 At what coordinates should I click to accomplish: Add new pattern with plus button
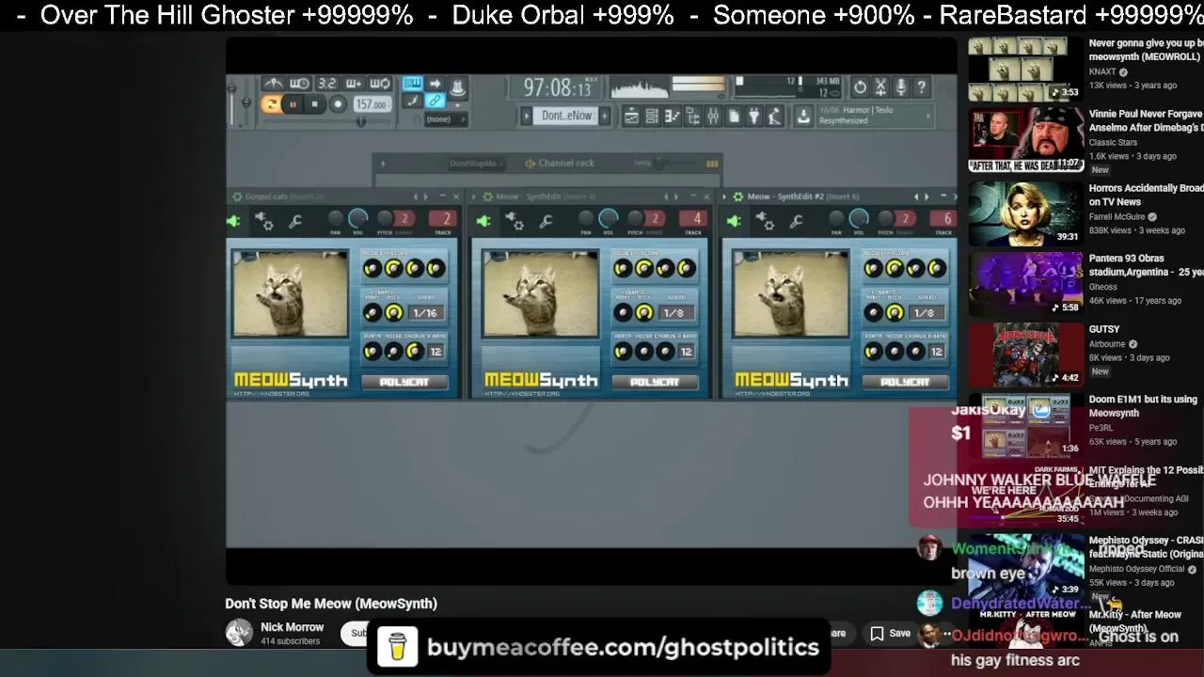pyautogui.click(x=605, y=116)
